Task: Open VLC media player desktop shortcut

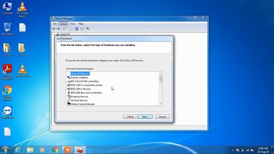Action: pos(22,9)
